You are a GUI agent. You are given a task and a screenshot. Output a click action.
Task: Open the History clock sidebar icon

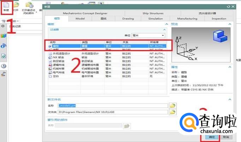pos(4,66)
